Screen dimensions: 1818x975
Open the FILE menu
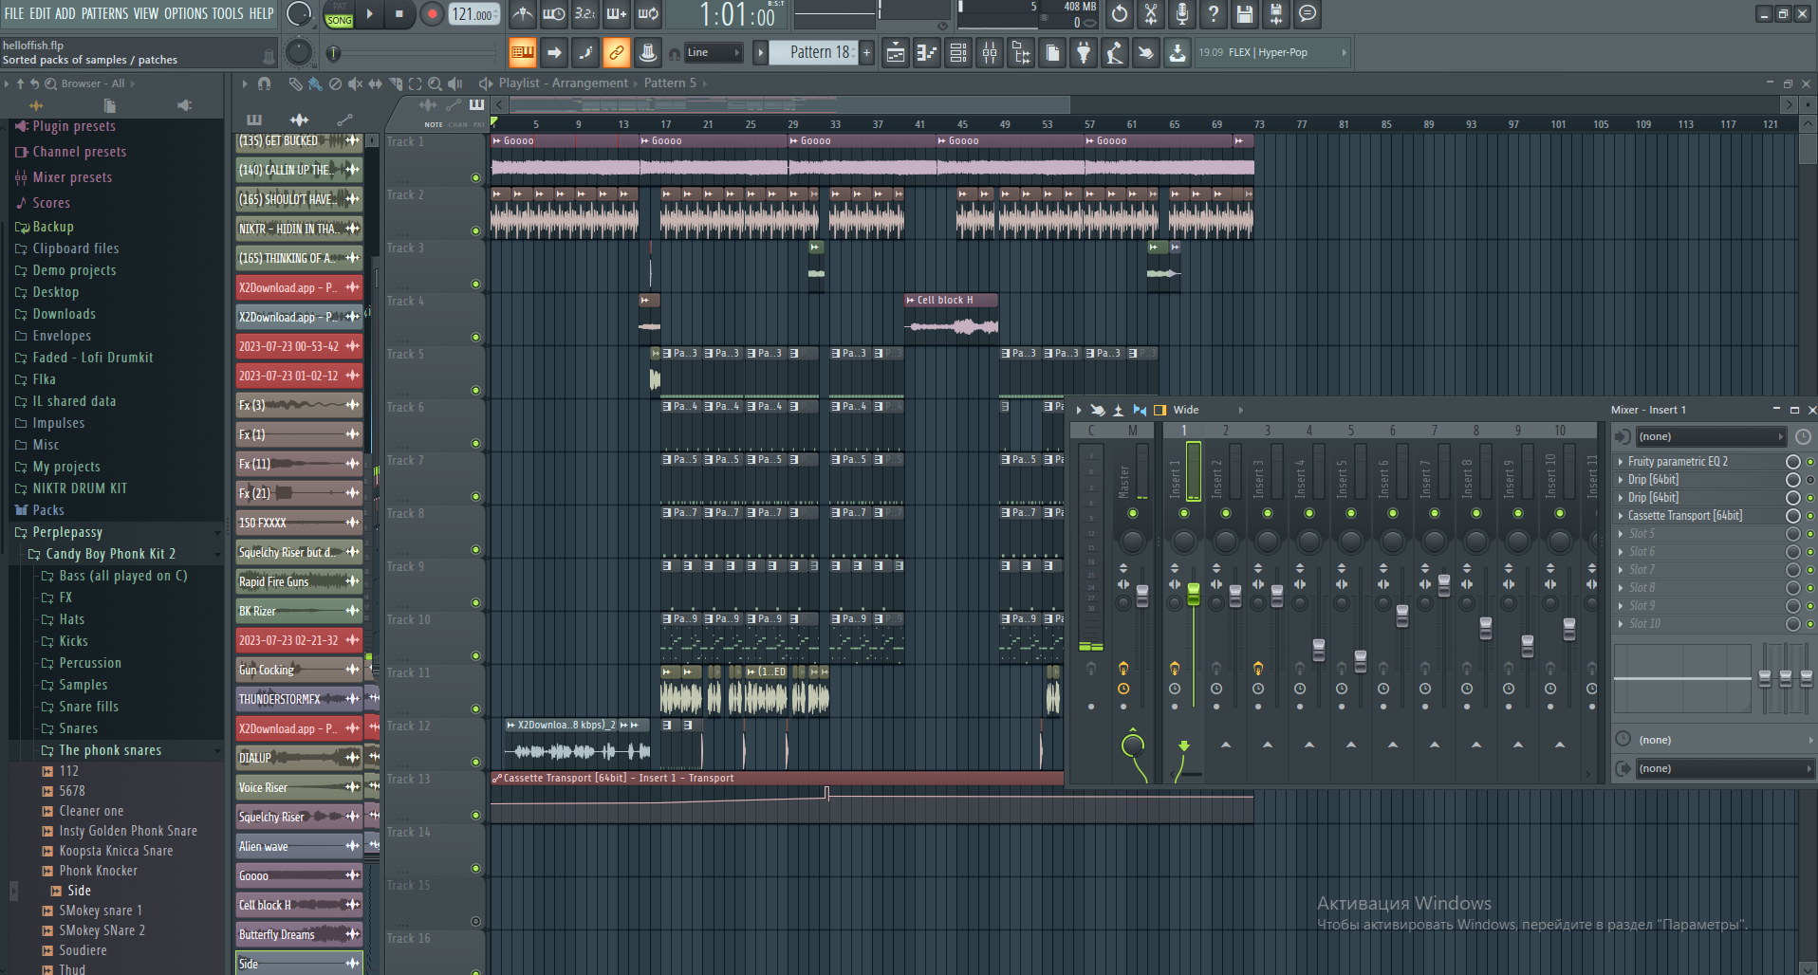pos(14,13)
